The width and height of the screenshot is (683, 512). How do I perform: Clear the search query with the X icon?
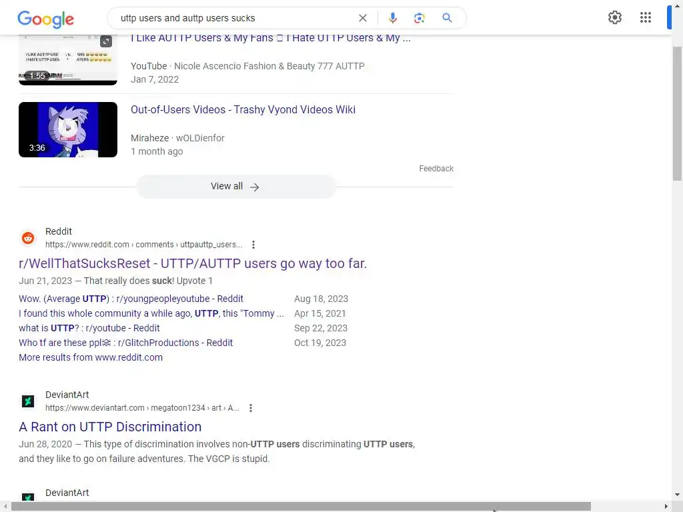[362, 18]
